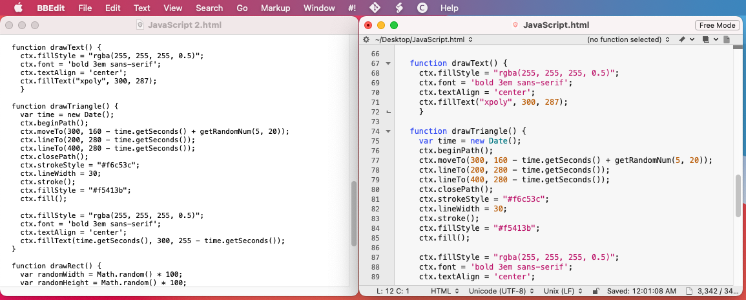Viewport: 746px width, 300px height.
Task: Open the Apple menu
Action: pos(18,8)
